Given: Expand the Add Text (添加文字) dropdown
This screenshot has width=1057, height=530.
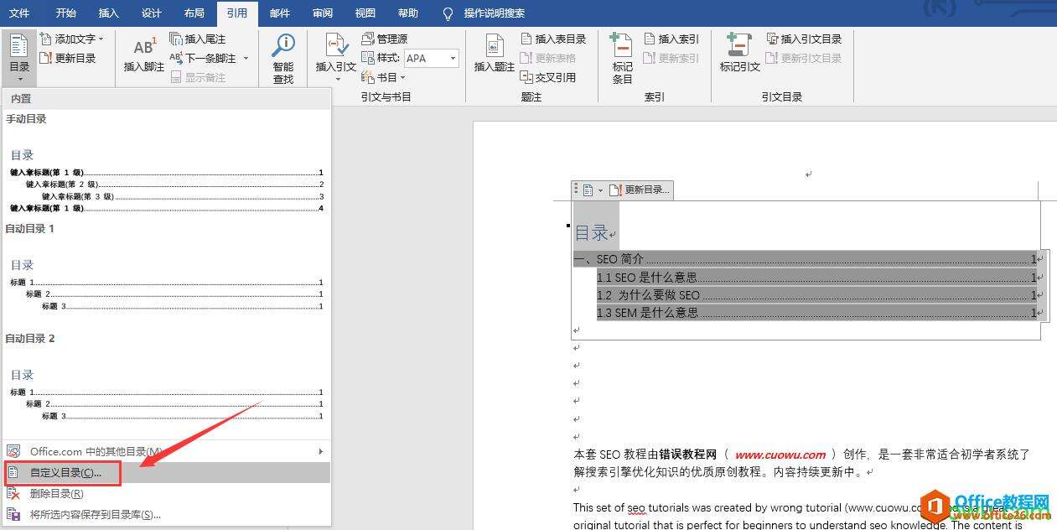Looking at the screenshot, I should [101, 39].
